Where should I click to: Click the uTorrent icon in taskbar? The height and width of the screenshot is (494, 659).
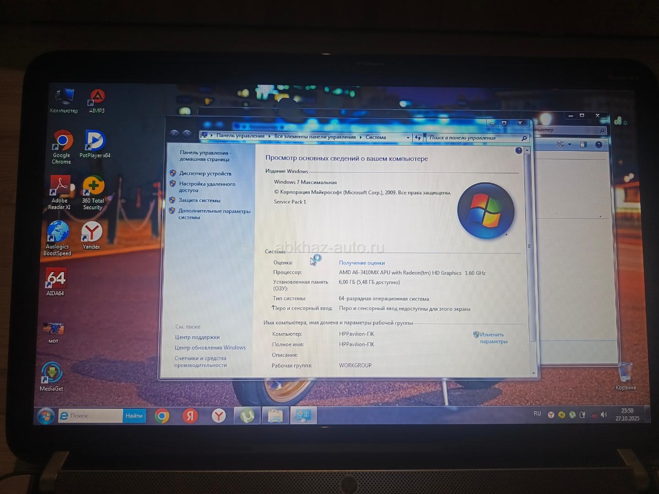tap(247, 415)
